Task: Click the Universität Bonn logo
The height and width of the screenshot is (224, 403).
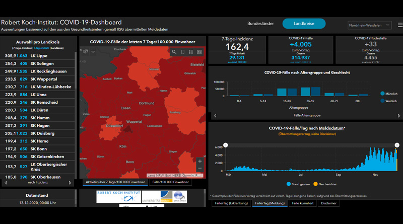Action: pos(157,197)
